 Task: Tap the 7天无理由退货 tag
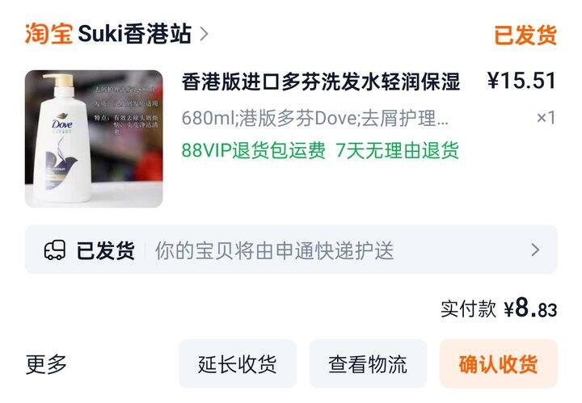(397, 150)
